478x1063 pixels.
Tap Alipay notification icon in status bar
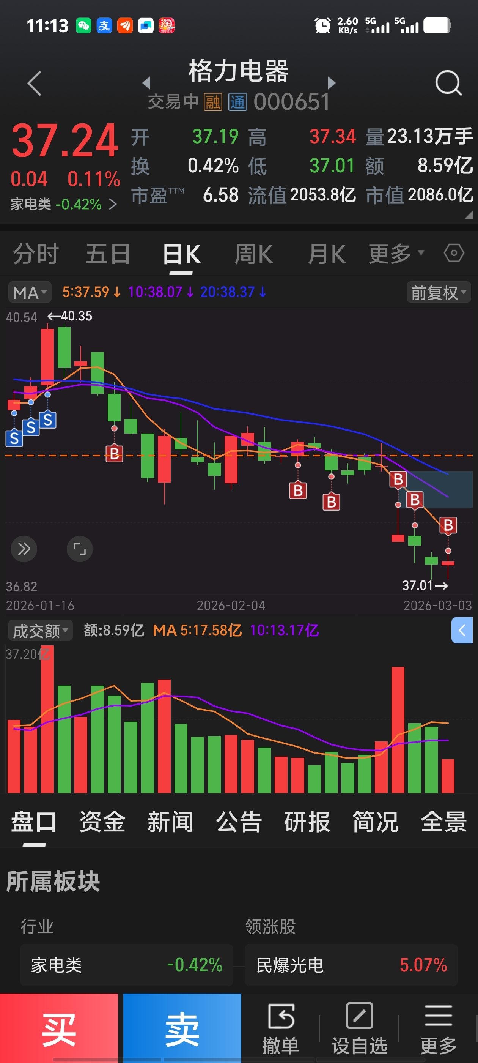tap(104, 25)
